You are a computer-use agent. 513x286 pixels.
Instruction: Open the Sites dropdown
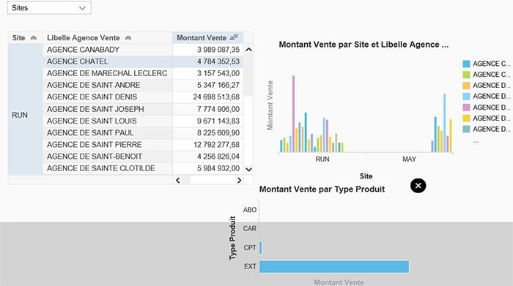point(49,8)
